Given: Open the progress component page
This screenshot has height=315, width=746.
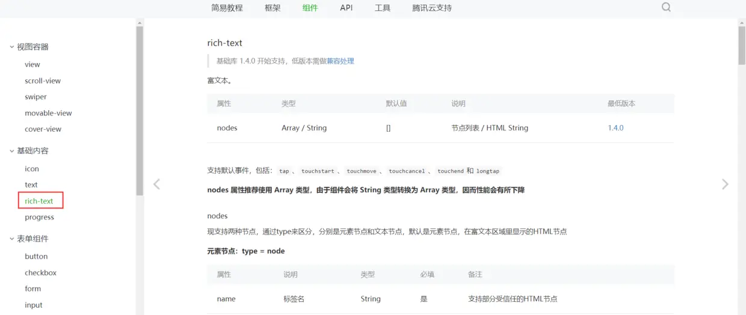Looking at the screenshot, I should point(39,217).
